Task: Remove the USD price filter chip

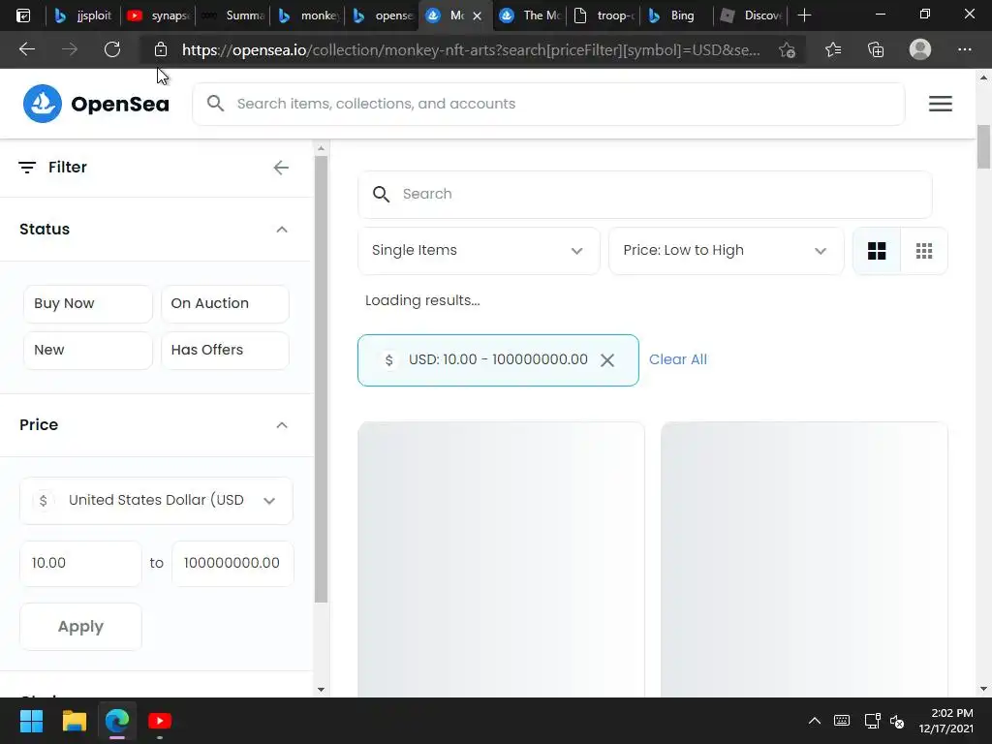Action: [x=606, y=360]
